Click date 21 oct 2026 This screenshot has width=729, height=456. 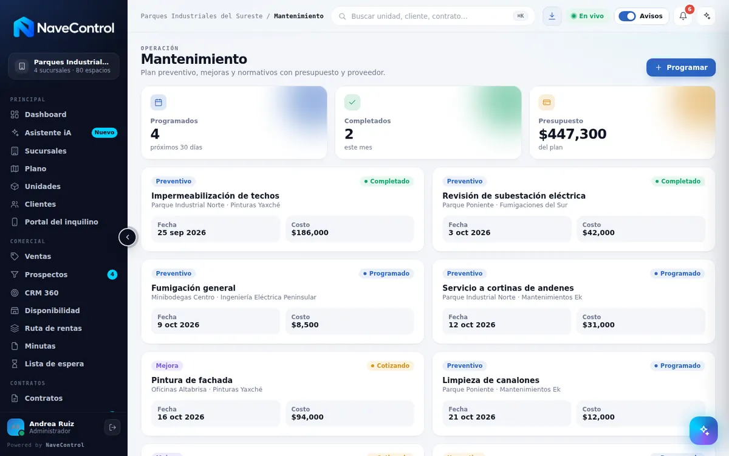pos(472,417)
